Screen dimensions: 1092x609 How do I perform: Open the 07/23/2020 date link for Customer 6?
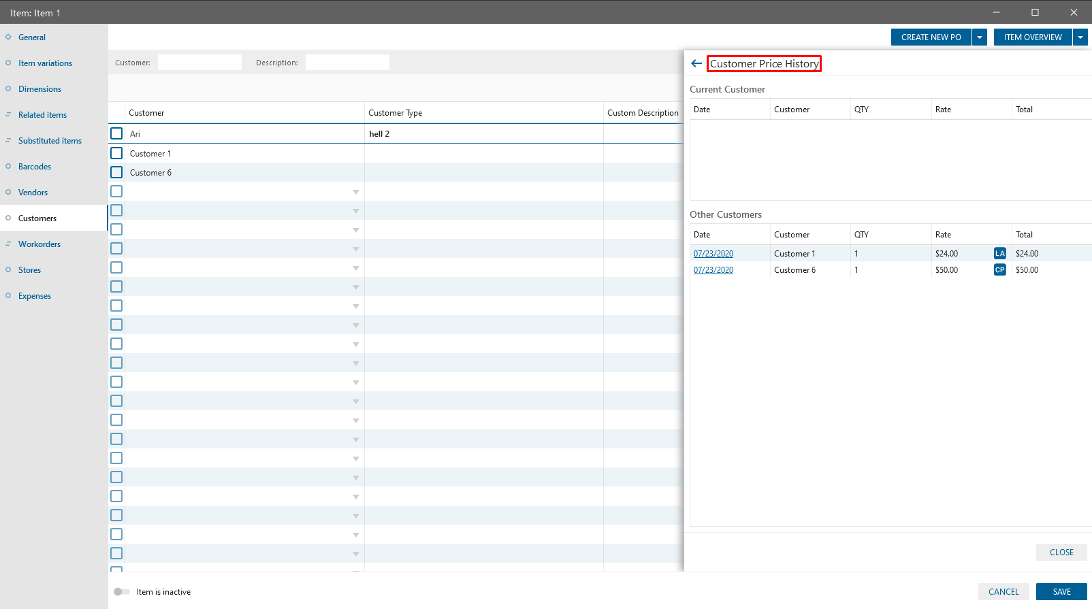[x=713, y=269]
